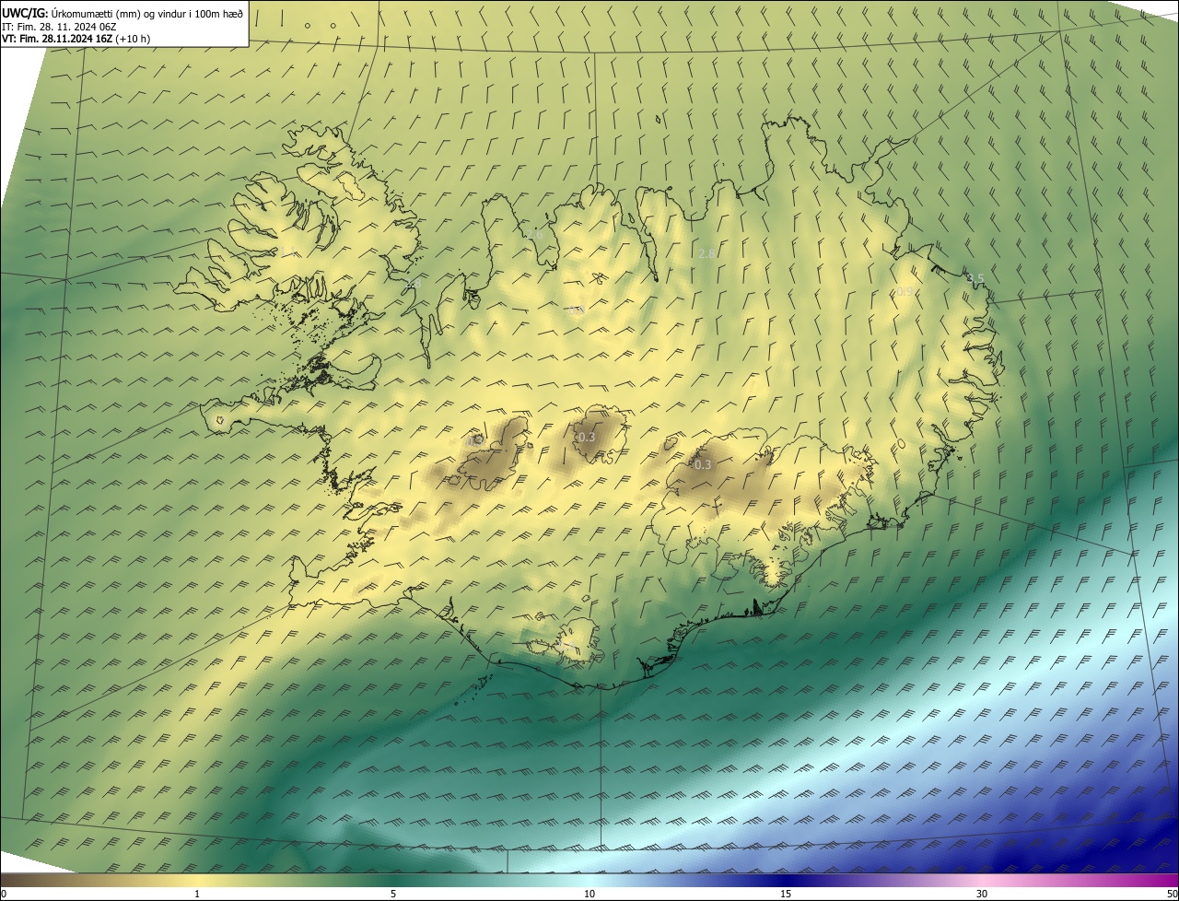Viewport: 1179px width, 901px height.
Task: Click the 0.3 label inside the central round glacier
Action: coord(586,437)
